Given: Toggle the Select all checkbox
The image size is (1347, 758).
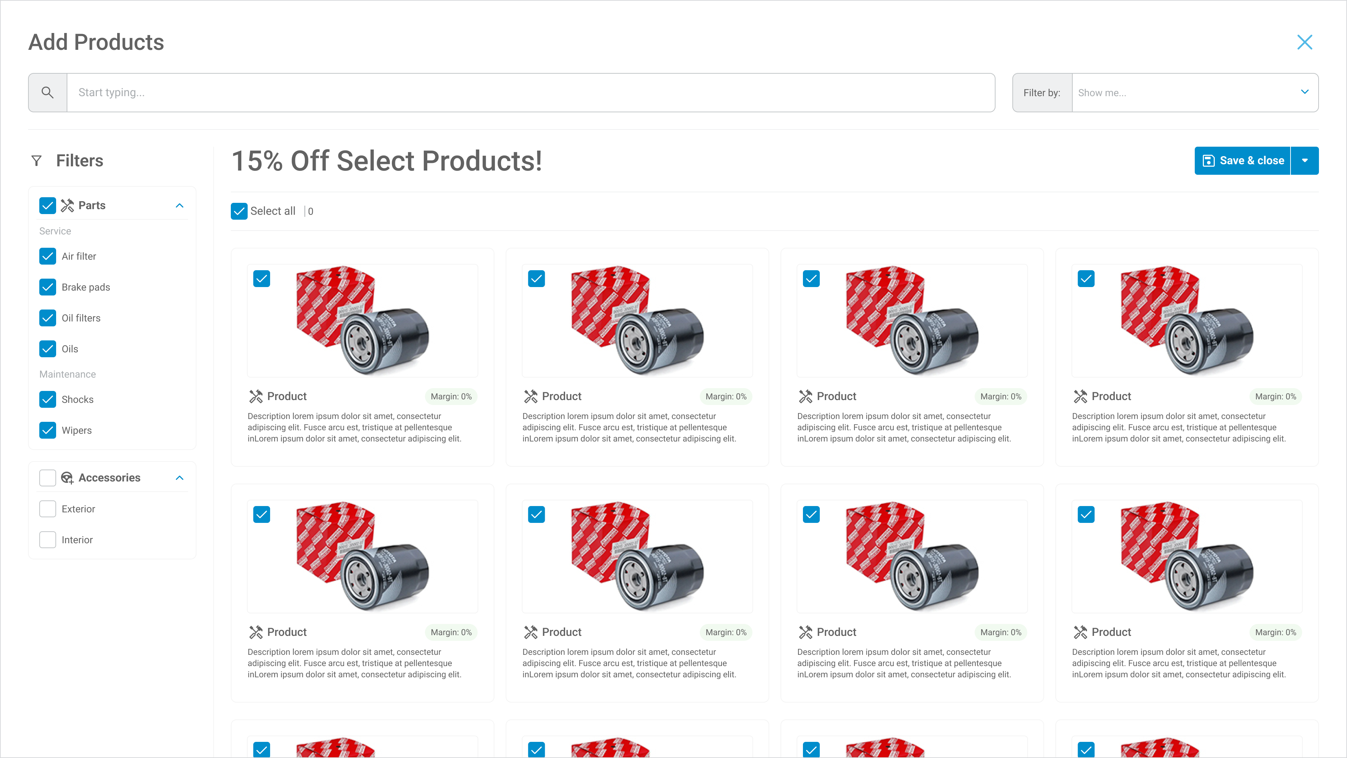Looking at the screenshot, I should (x=239, y=211).
